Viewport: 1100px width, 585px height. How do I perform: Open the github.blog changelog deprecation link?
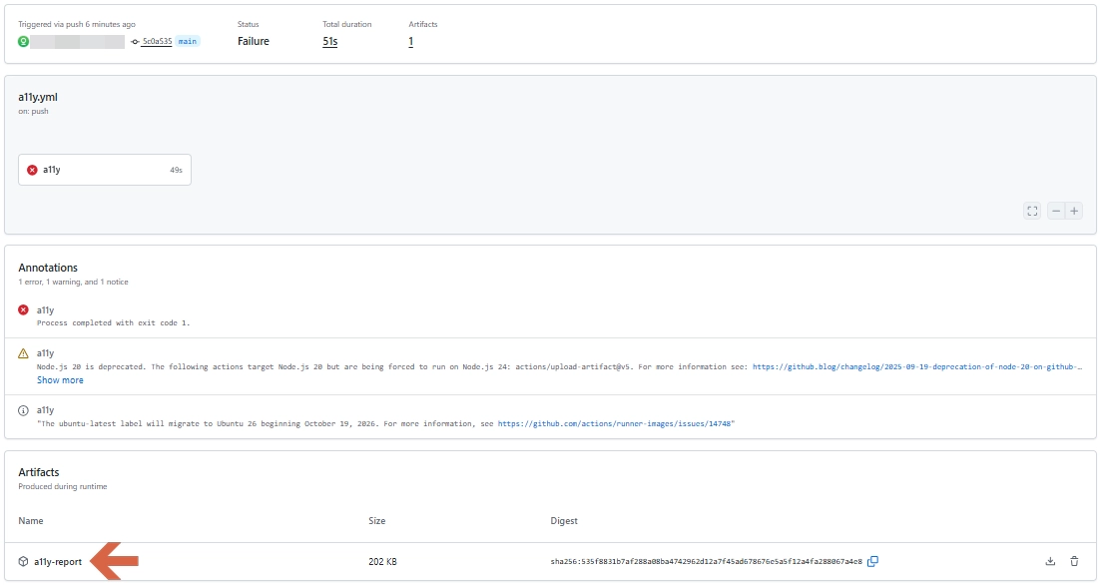pos(917,366)
